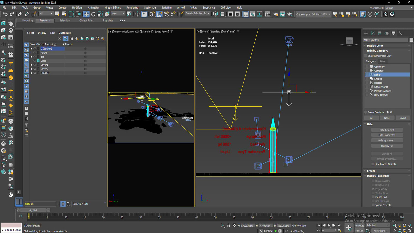This screenshot has height=233, width=414.
Task: Toggle visibility eye of ALUM layer
Action: click(35, 52)
